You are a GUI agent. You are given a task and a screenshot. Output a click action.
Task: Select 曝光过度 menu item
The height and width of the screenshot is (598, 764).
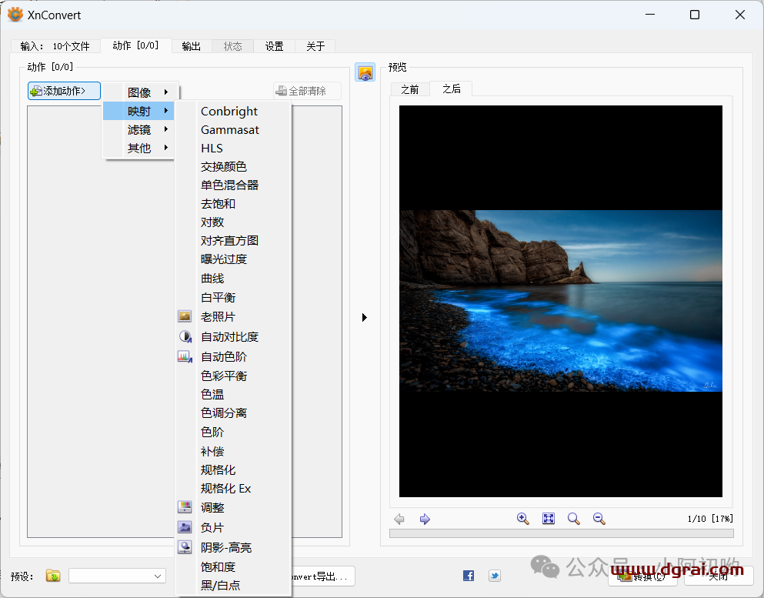tap(233, 259)
